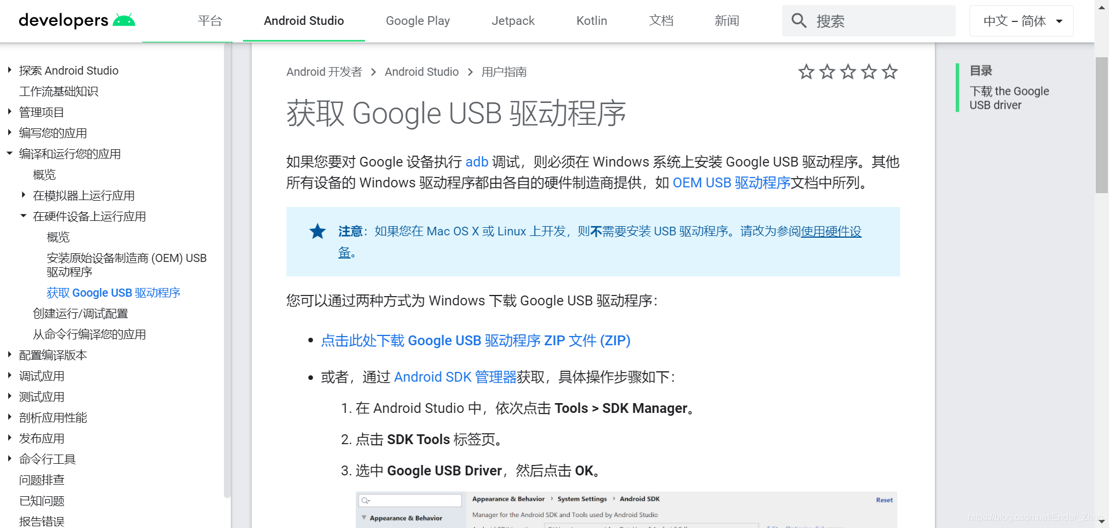
Task: Rate the page two stars
Action: (827, 72)
